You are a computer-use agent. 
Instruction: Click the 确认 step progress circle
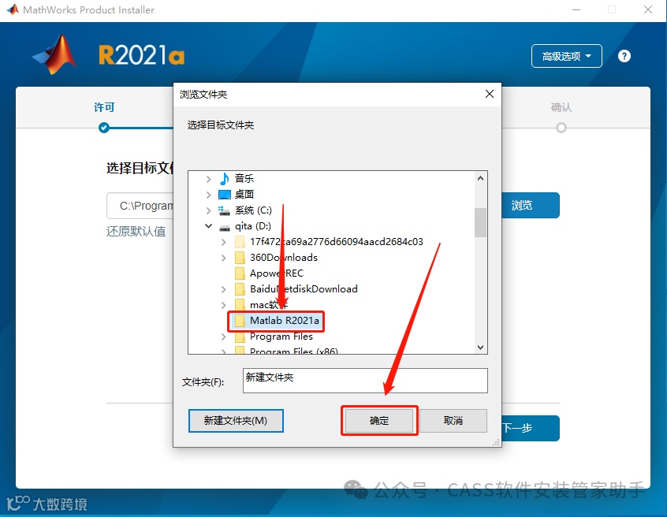(561, 128)
